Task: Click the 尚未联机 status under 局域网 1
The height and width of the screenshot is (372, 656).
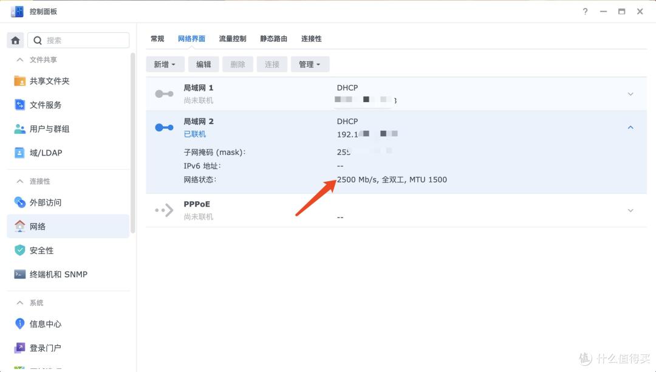Action: 198,100
